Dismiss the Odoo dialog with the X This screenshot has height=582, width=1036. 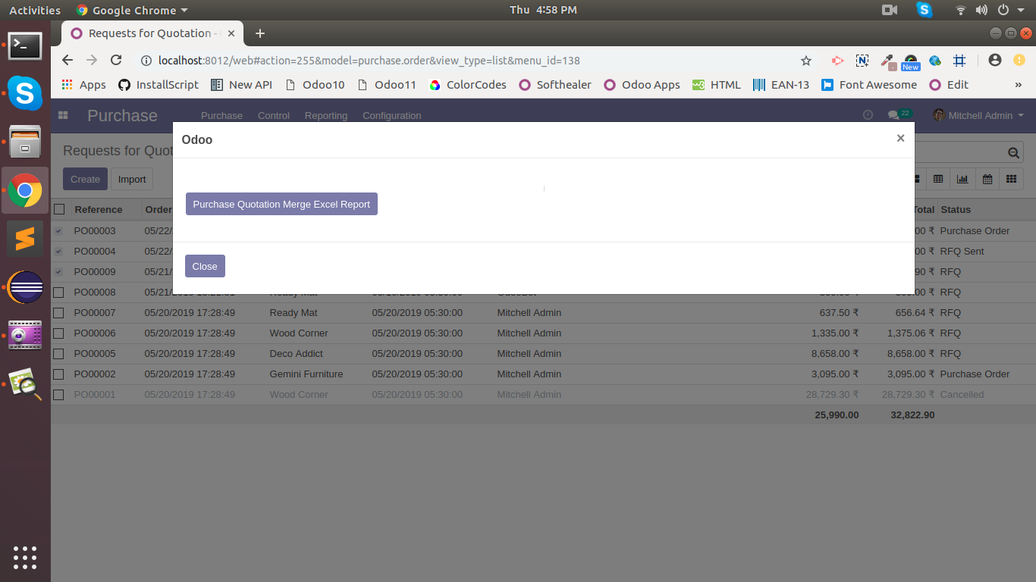900,138
